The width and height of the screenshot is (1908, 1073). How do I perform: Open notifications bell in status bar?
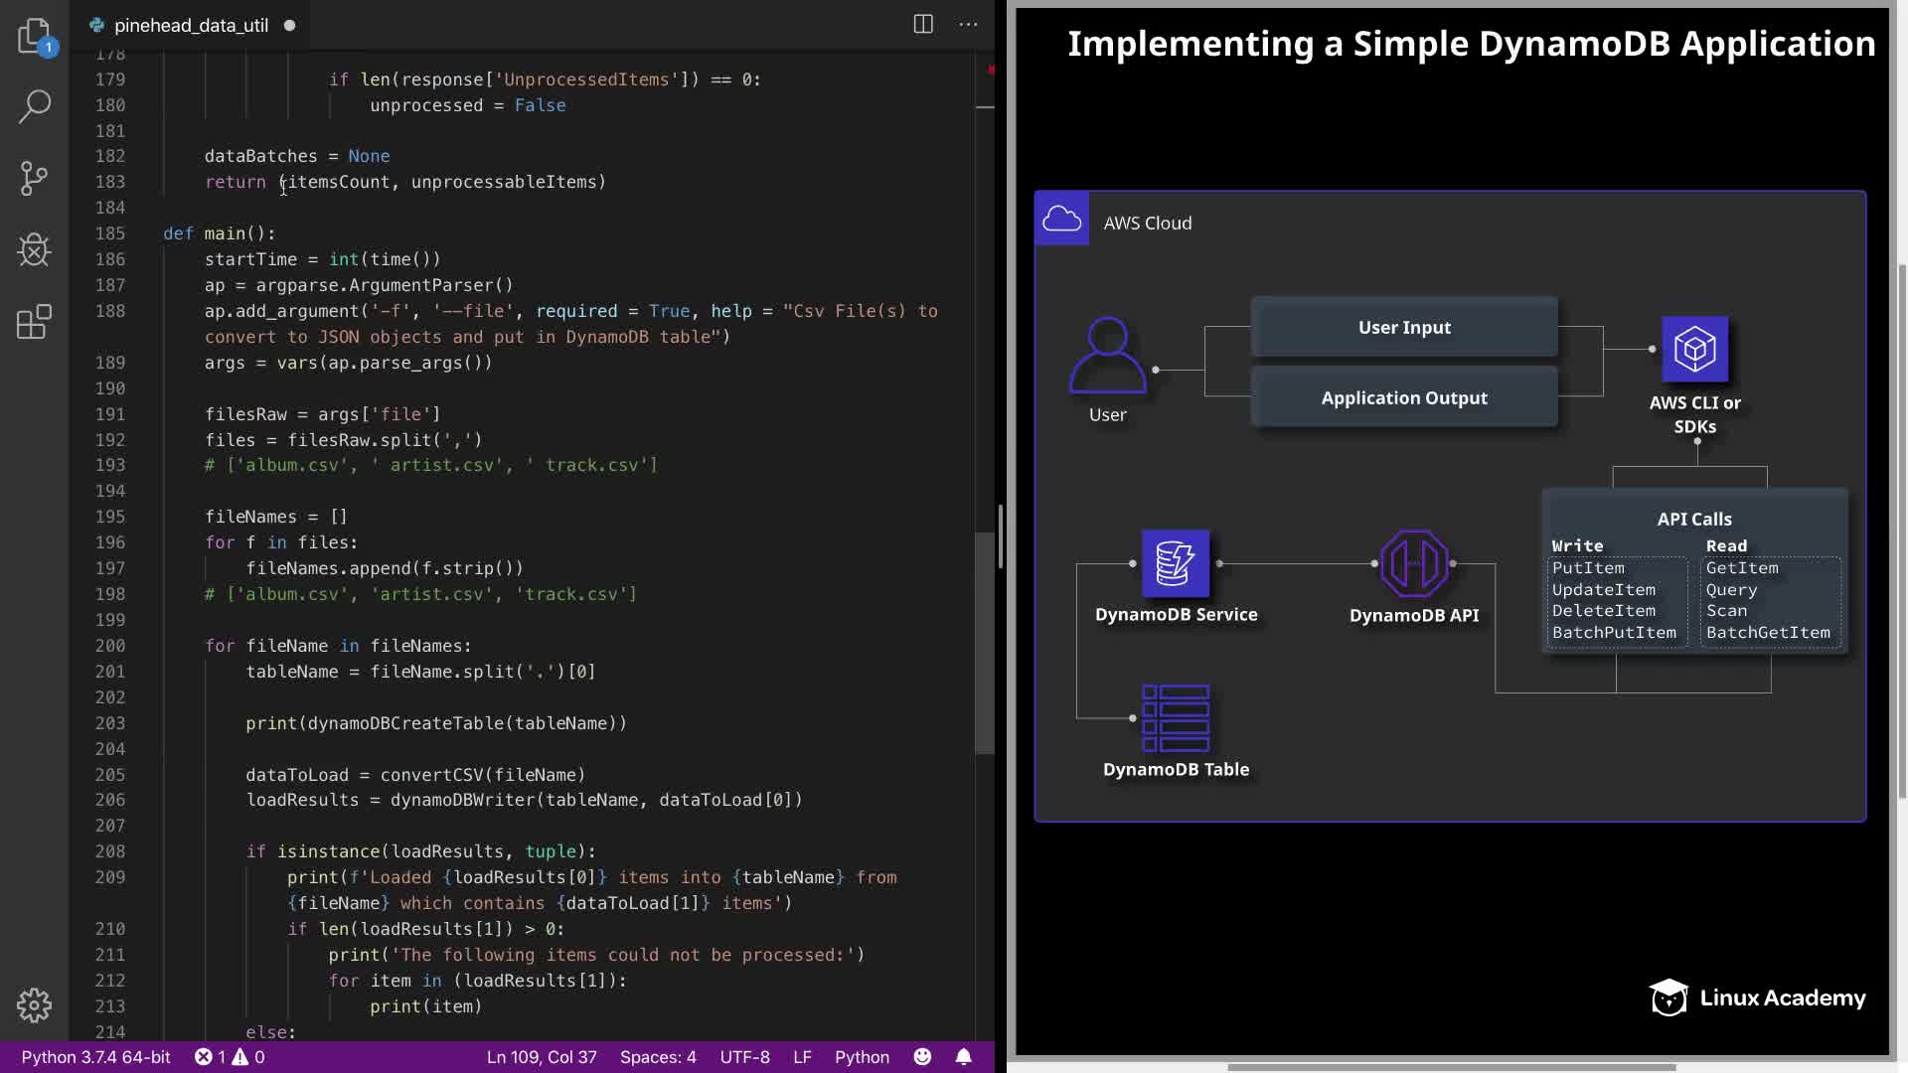tap(963, 1057)
